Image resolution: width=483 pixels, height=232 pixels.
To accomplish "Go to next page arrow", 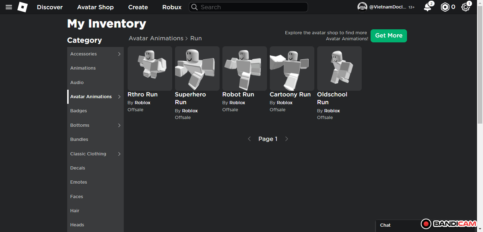I will (286, 139).
